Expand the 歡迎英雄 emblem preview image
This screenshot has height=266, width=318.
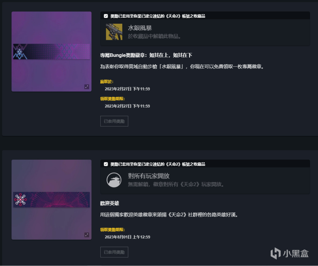86,235
